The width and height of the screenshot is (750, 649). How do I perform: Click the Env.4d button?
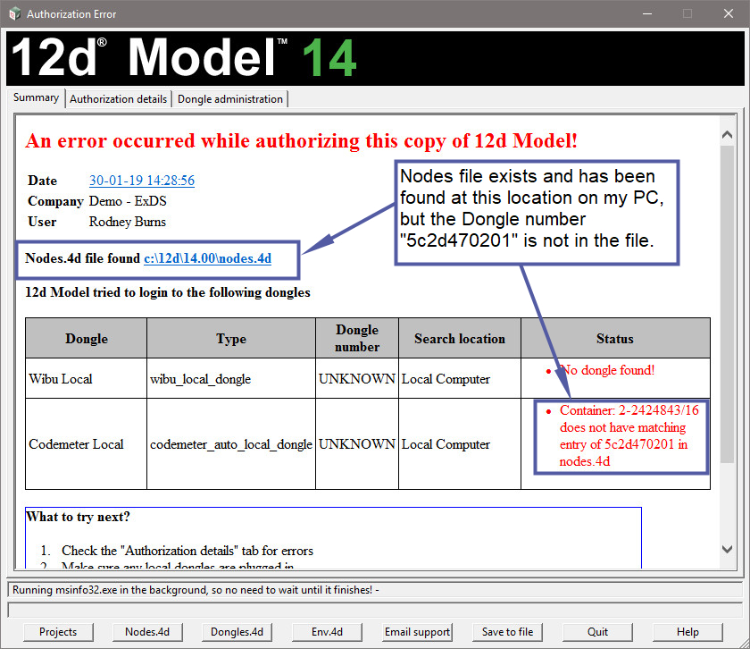point(327,632)
